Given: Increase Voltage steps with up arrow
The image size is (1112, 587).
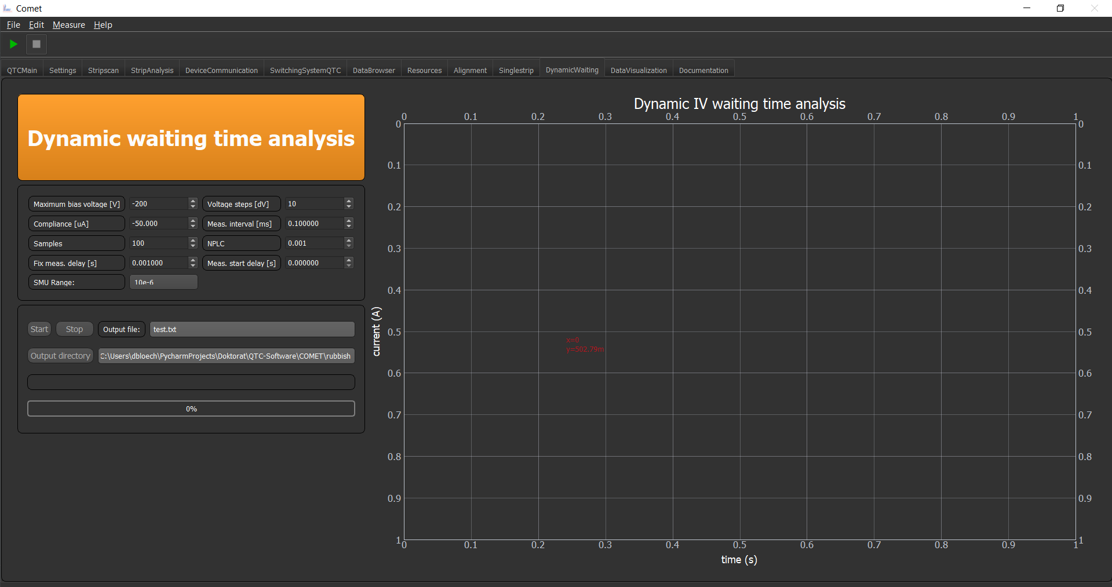Looking at the screenshot, I should tap(349, 201).
